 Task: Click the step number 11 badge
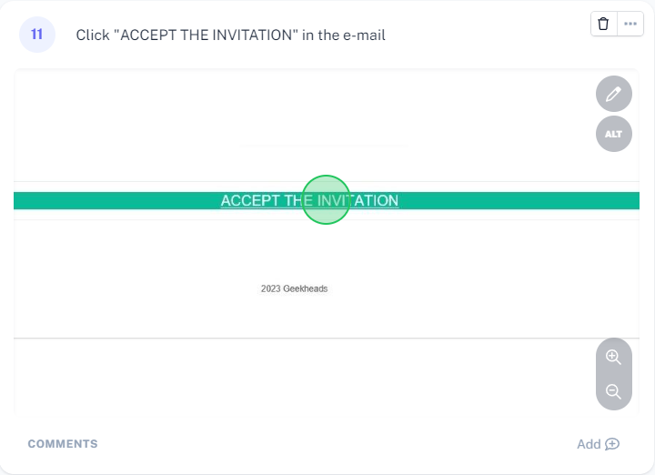pyautogui.click(x=37, y=35)
